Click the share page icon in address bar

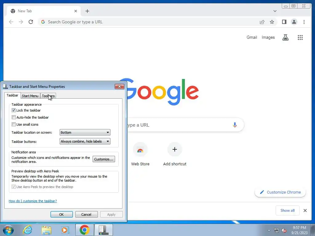(262, 22)
